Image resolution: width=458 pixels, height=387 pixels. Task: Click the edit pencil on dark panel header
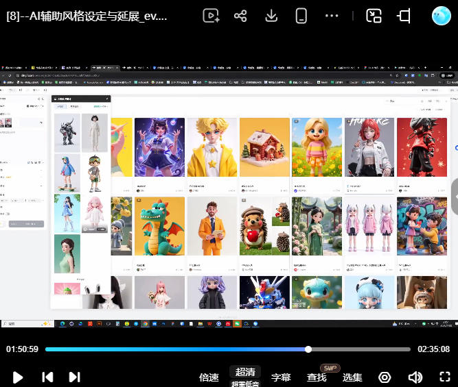coord(107,99)
